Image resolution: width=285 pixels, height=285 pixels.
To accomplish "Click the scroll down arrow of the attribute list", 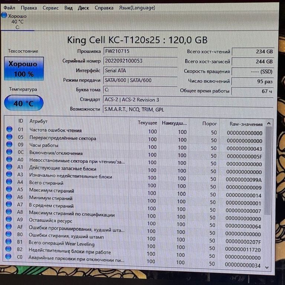I will click(267, 267).
